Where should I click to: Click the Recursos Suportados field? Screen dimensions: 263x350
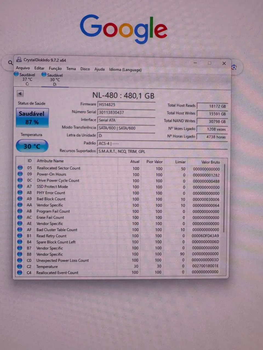click(x=162, y=151)
